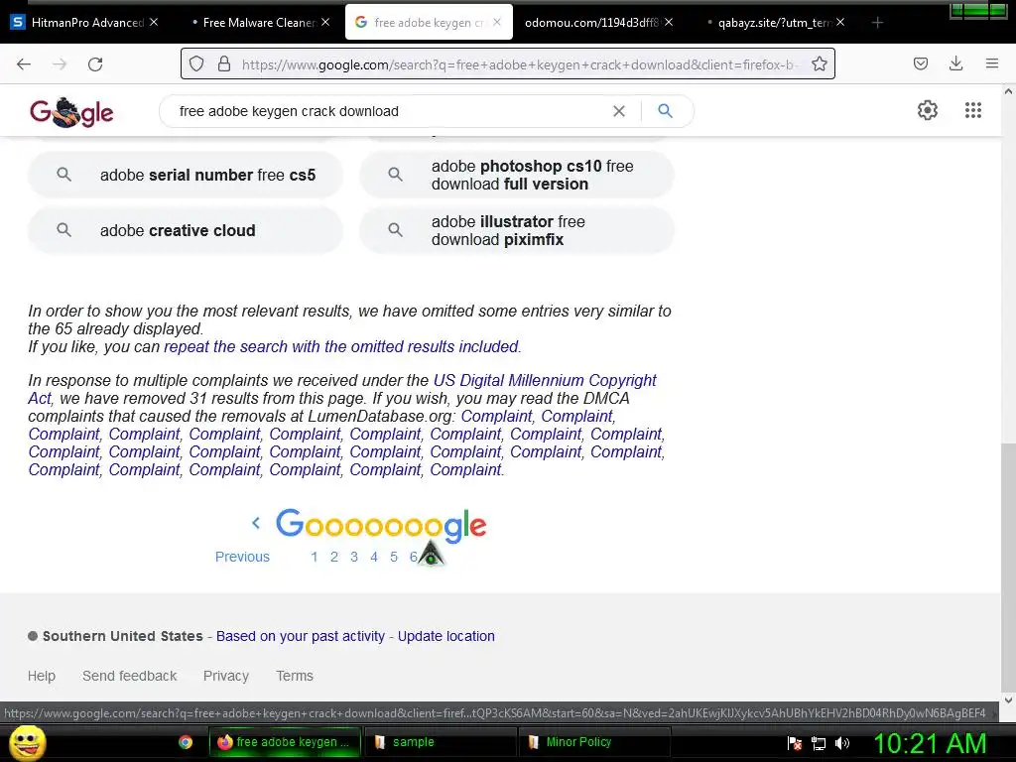Click the browser forward arrow
Screen dimensions: 1016x762
point(60,64)
